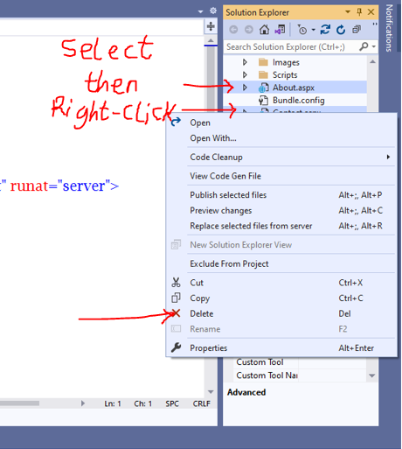The image size is (402, 449).
Task: Toggle the auto-hide pin on Solution Explorer
Action: click(359, 12)
